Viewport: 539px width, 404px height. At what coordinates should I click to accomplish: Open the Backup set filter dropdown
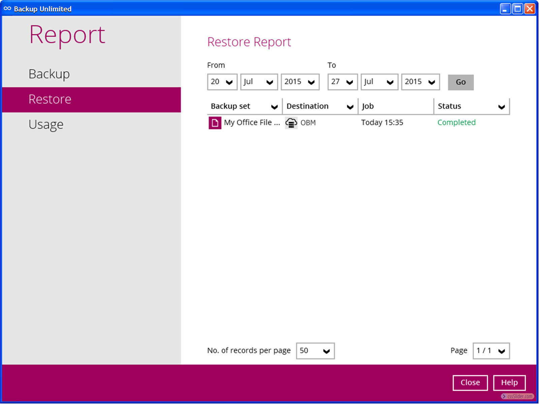tap(274, 107)
